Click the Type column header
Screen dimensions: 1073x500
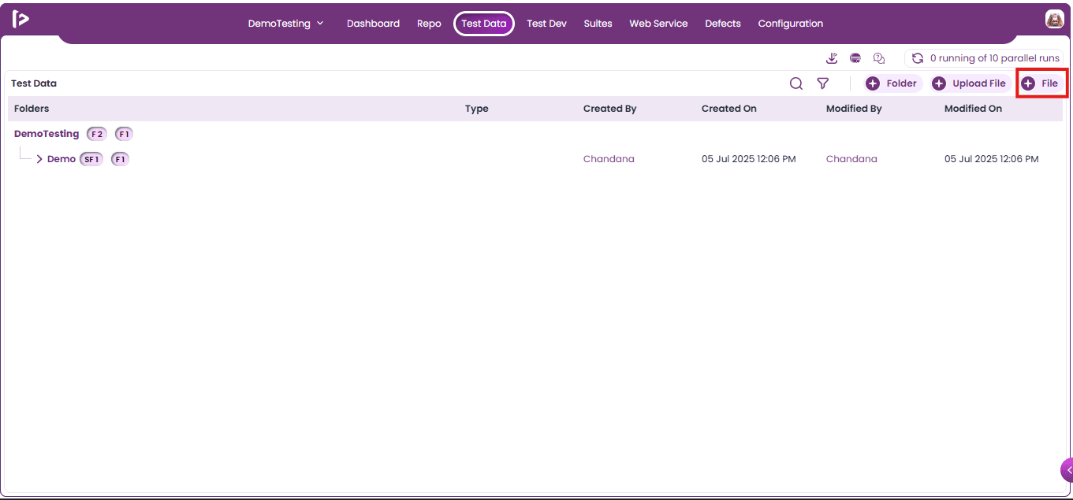pyautogui.click(x=477, y=109)
